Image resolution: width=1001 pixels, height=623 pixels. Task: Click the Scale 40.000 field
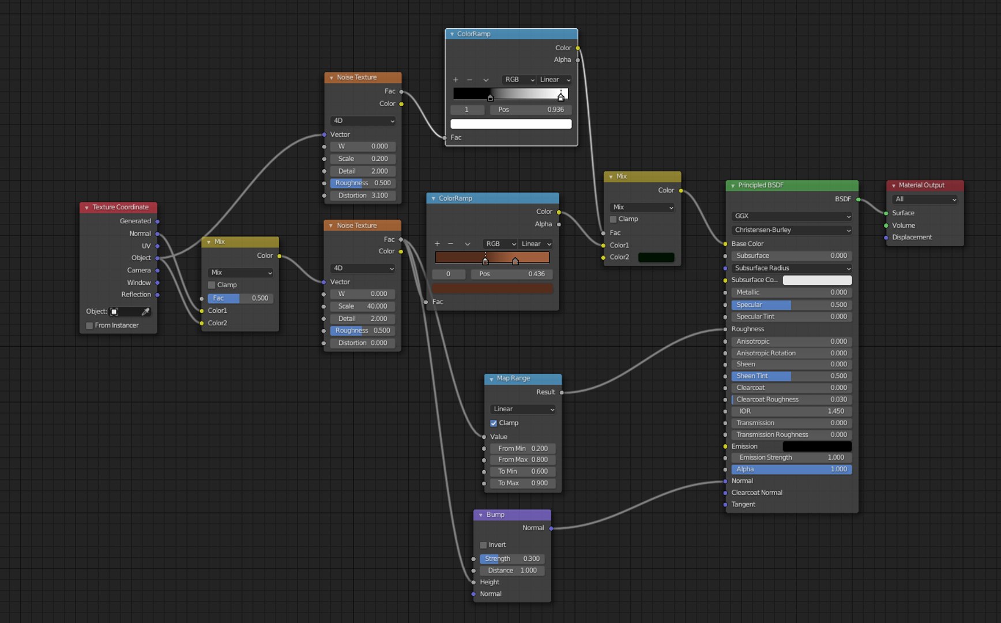tap(362, 306)
